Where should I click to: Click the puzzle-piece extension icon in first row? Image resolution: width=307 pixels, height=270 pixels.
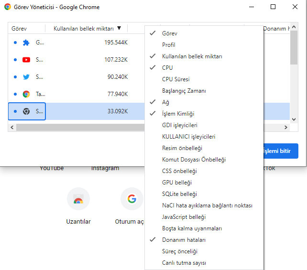click(x=26, y=43)
